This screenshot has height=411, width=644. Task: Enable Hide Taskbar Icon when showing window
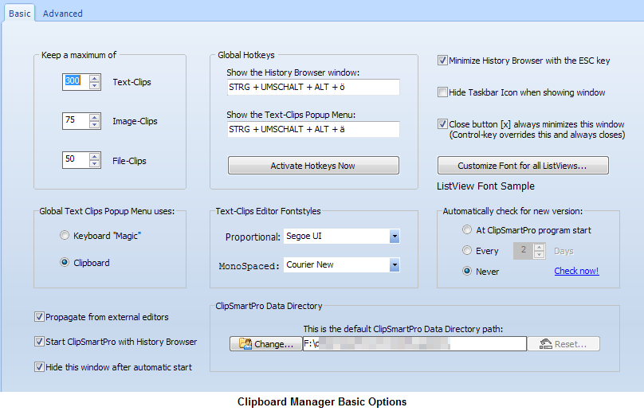tap(442, 92)
